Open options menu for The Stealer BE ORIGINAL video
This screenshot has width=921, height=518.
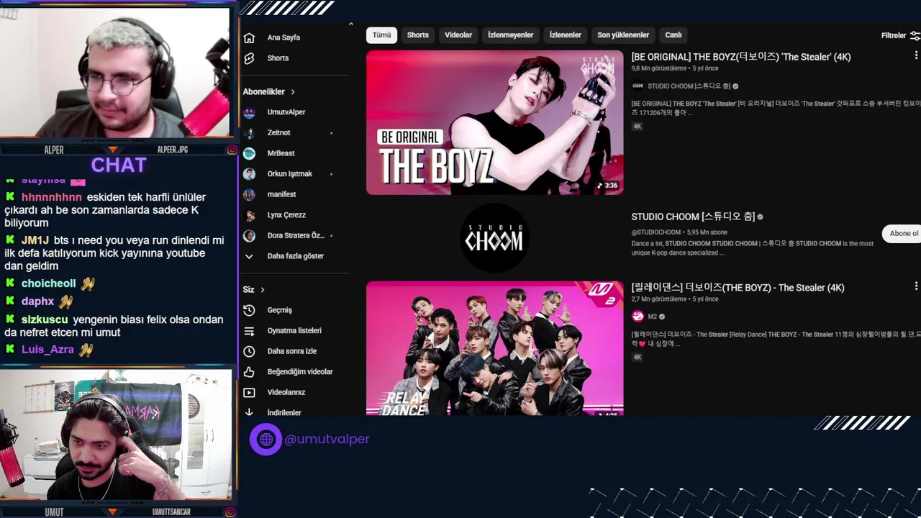pos(916,55)
